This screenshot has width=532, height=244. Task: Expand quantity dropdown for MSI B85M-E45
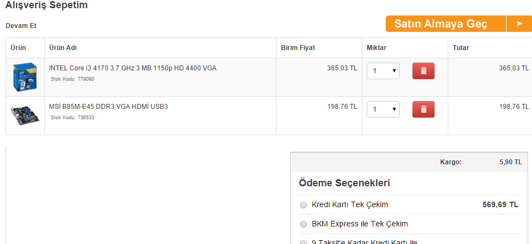pos(383,109)
